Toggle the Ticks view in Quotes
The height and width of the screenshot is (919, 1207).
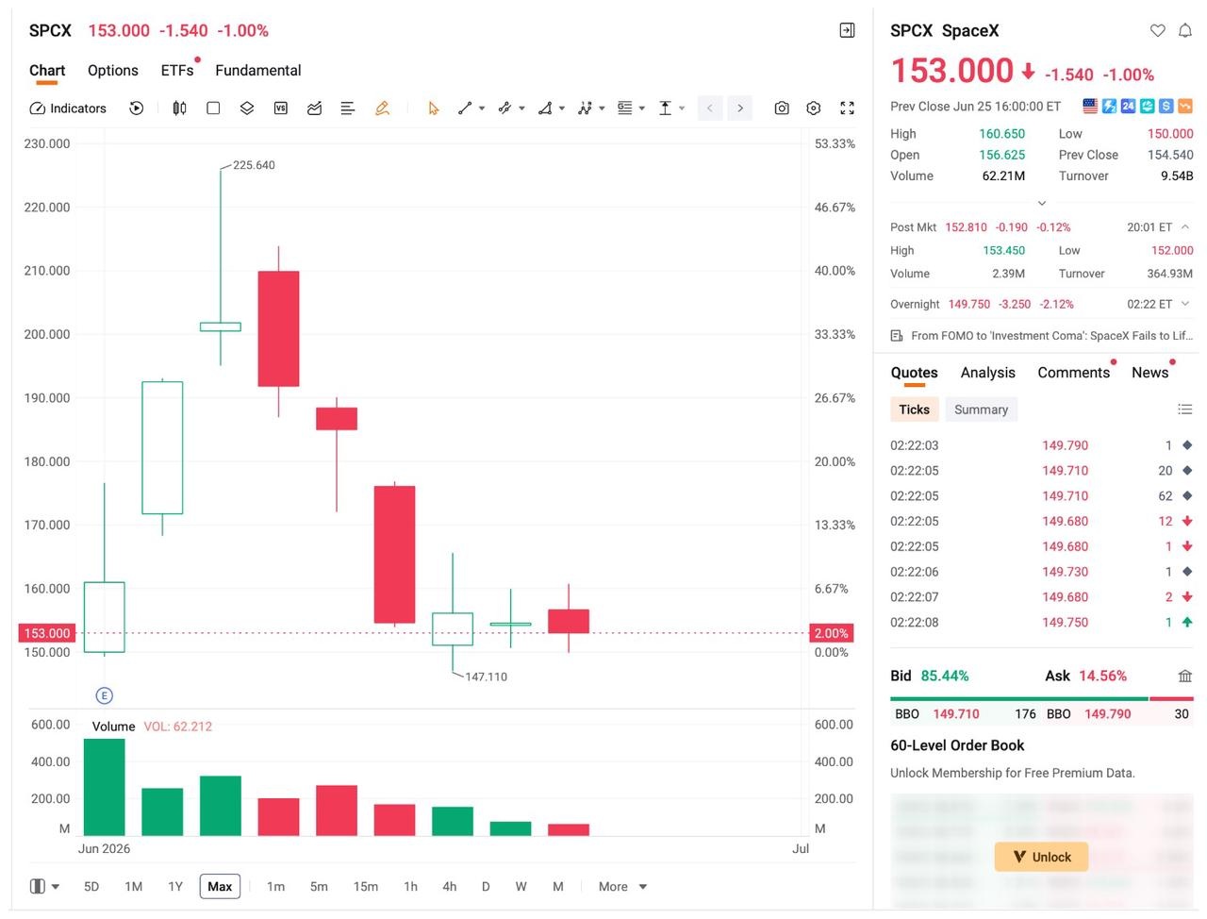click(x=914, y=409)
